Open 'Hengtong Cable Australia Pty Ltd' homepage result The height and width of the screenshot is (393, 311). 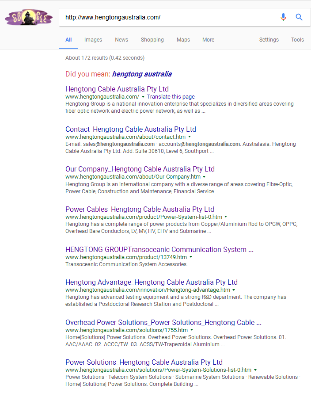point(117,89)
